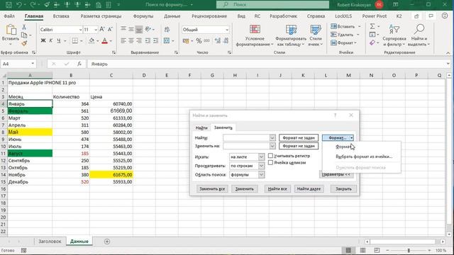Open the Искать 'на листе' dropdown

point(261,157)
